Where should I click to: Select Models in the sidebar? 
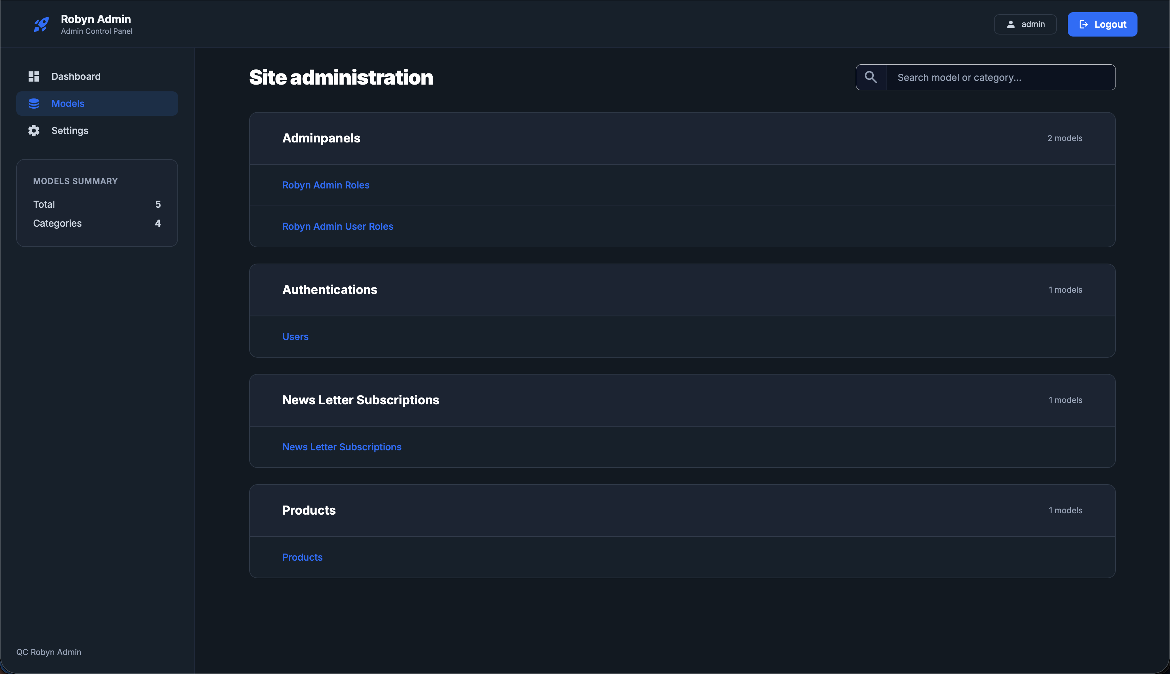coord(97,103)
